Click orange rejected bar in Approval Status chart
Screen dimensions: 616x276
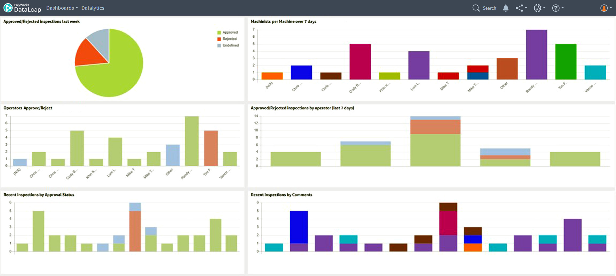click(x=135, y=231)
